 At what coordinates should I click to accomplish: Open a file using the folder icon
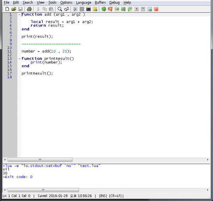[14, 9]
